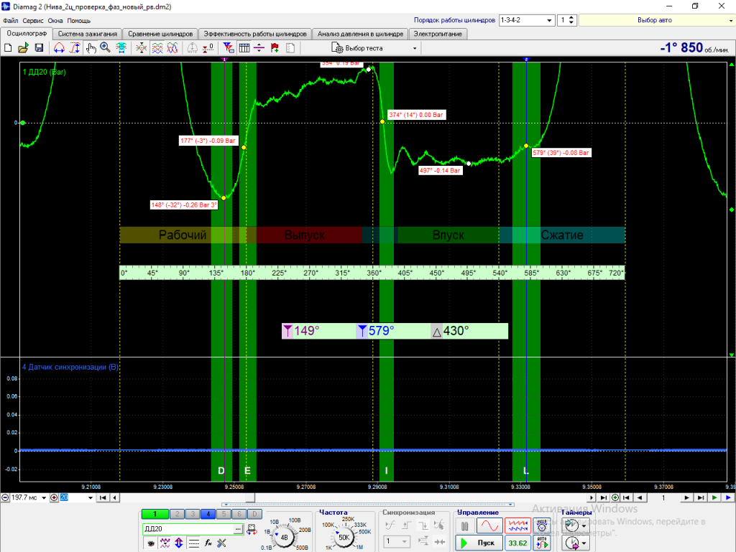Activate the hand pan tool
This screenshot has height=552, width=736.
[x=91, y=48]
